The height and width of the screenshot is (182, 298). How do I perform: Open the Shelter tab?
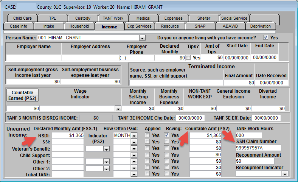(204, 18)
